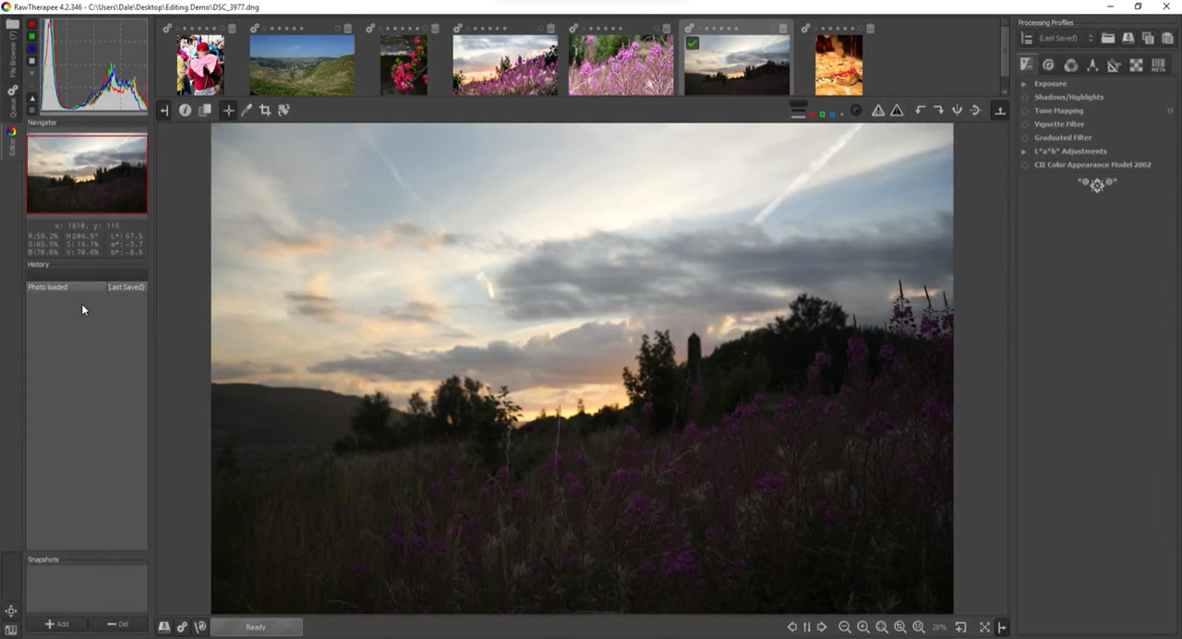Save the current image icon

click(164, 627)
